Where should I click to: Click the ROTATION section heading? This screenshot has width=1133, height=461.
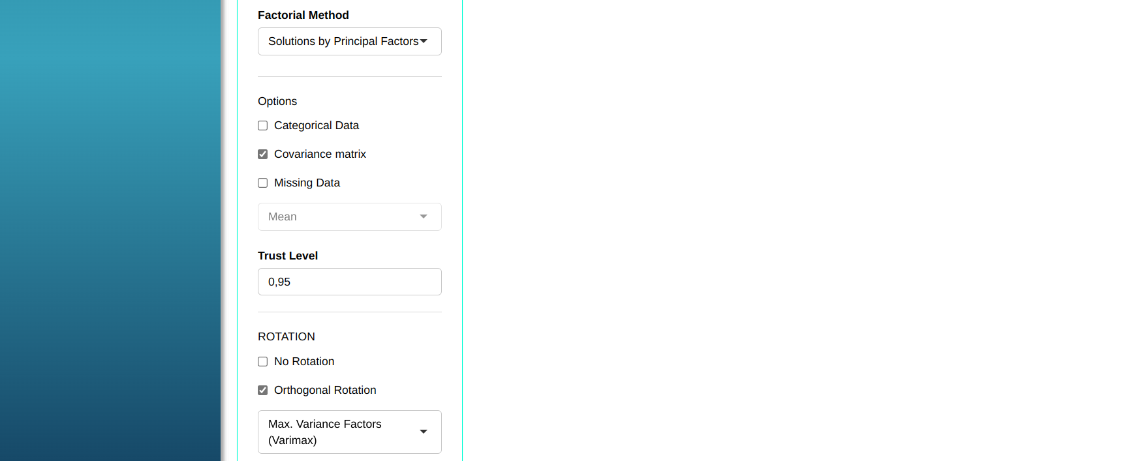(287, 336)
